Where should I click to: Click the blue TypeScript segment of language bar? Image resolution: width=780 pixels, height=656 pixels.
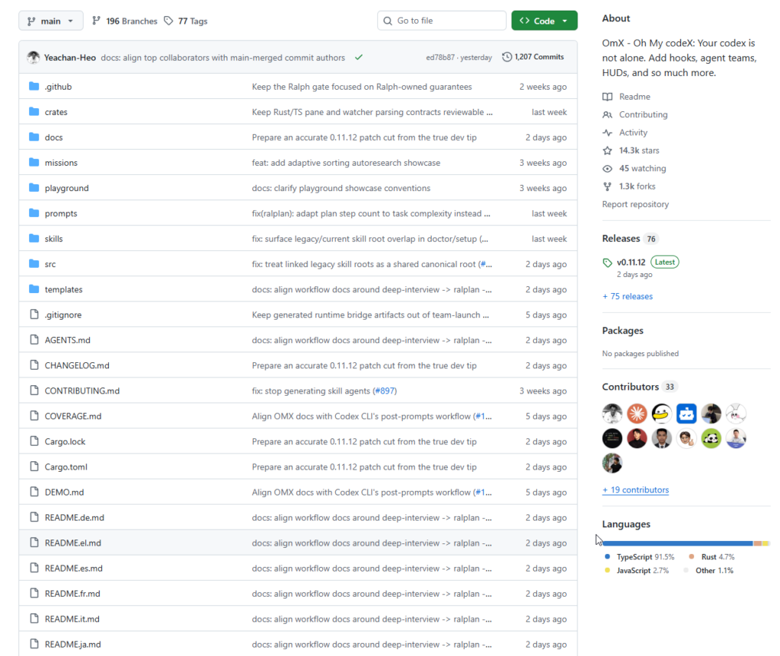[676, 543]
